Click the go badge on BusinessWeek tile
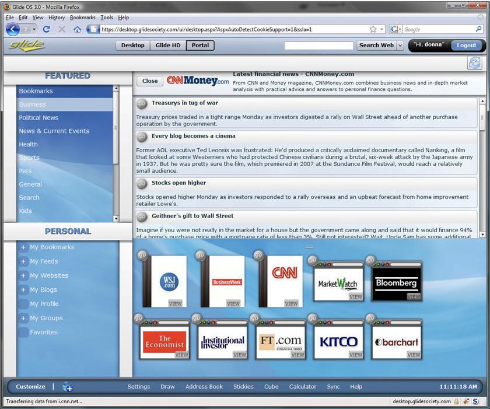 (x=200, y=255)
